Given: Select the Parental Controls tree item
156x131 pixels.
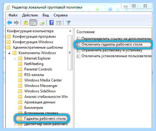Looking at the screenshot, I should 38,69.
